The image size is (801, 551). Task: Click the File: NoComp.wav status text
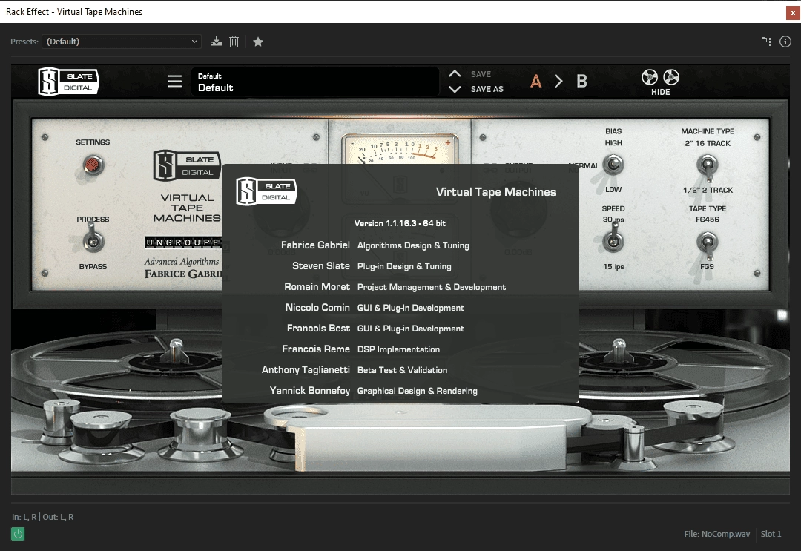pos(716,534)
